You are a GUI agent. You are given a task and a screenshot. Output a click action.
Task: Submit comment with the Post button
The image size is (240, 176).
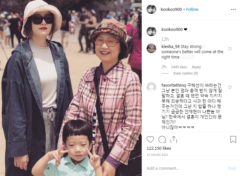(232, 168)
